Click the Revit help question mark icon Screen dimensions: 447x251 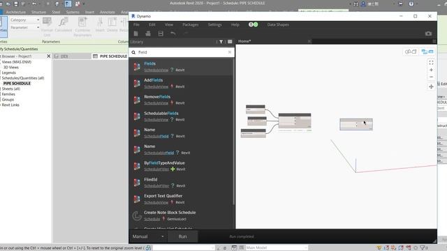click(x=411, y=3)
